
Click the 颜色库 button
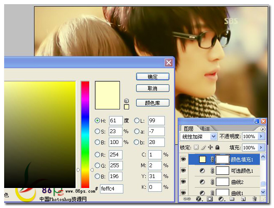[152, 103]
